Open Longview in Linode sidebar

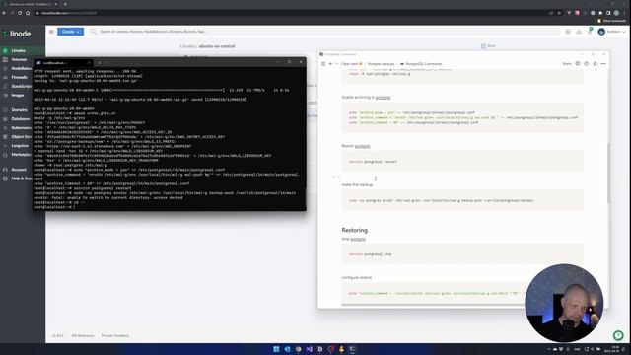(x=20, y=146)
